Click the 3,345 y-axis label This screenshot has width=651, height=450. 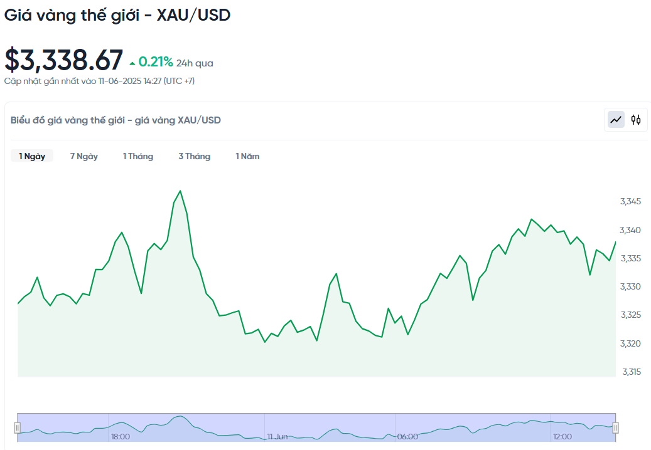click(x=630, y=201)
